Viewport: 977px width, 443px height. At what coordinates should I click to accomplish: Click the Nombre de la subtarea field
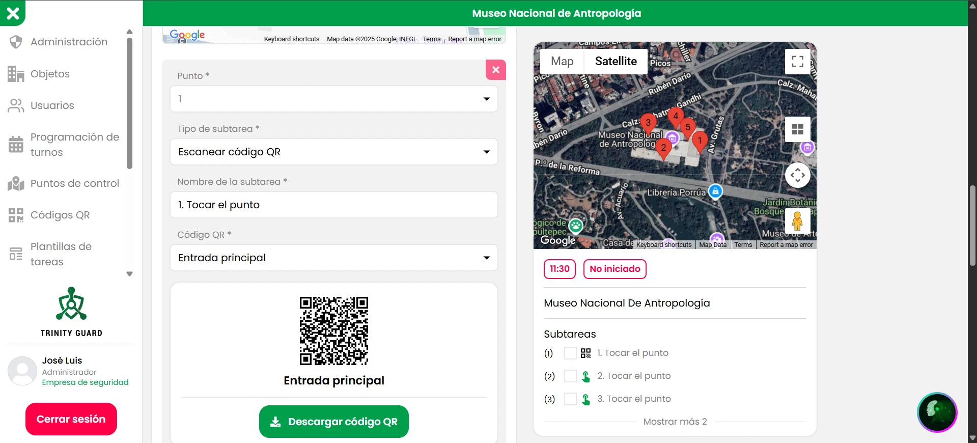tap(333, 205)
